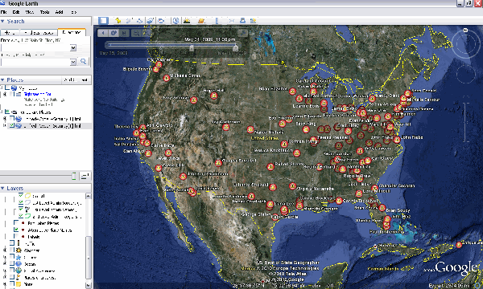Toggle the sunlight icon in the toolbar
This screenshot has width=483, height=289.
[187, 21]
